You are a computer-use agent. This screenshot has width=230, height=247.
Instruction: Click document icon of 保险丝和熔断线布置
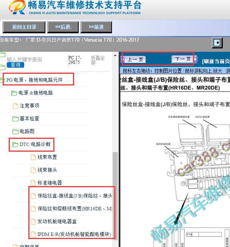[33, 209]
